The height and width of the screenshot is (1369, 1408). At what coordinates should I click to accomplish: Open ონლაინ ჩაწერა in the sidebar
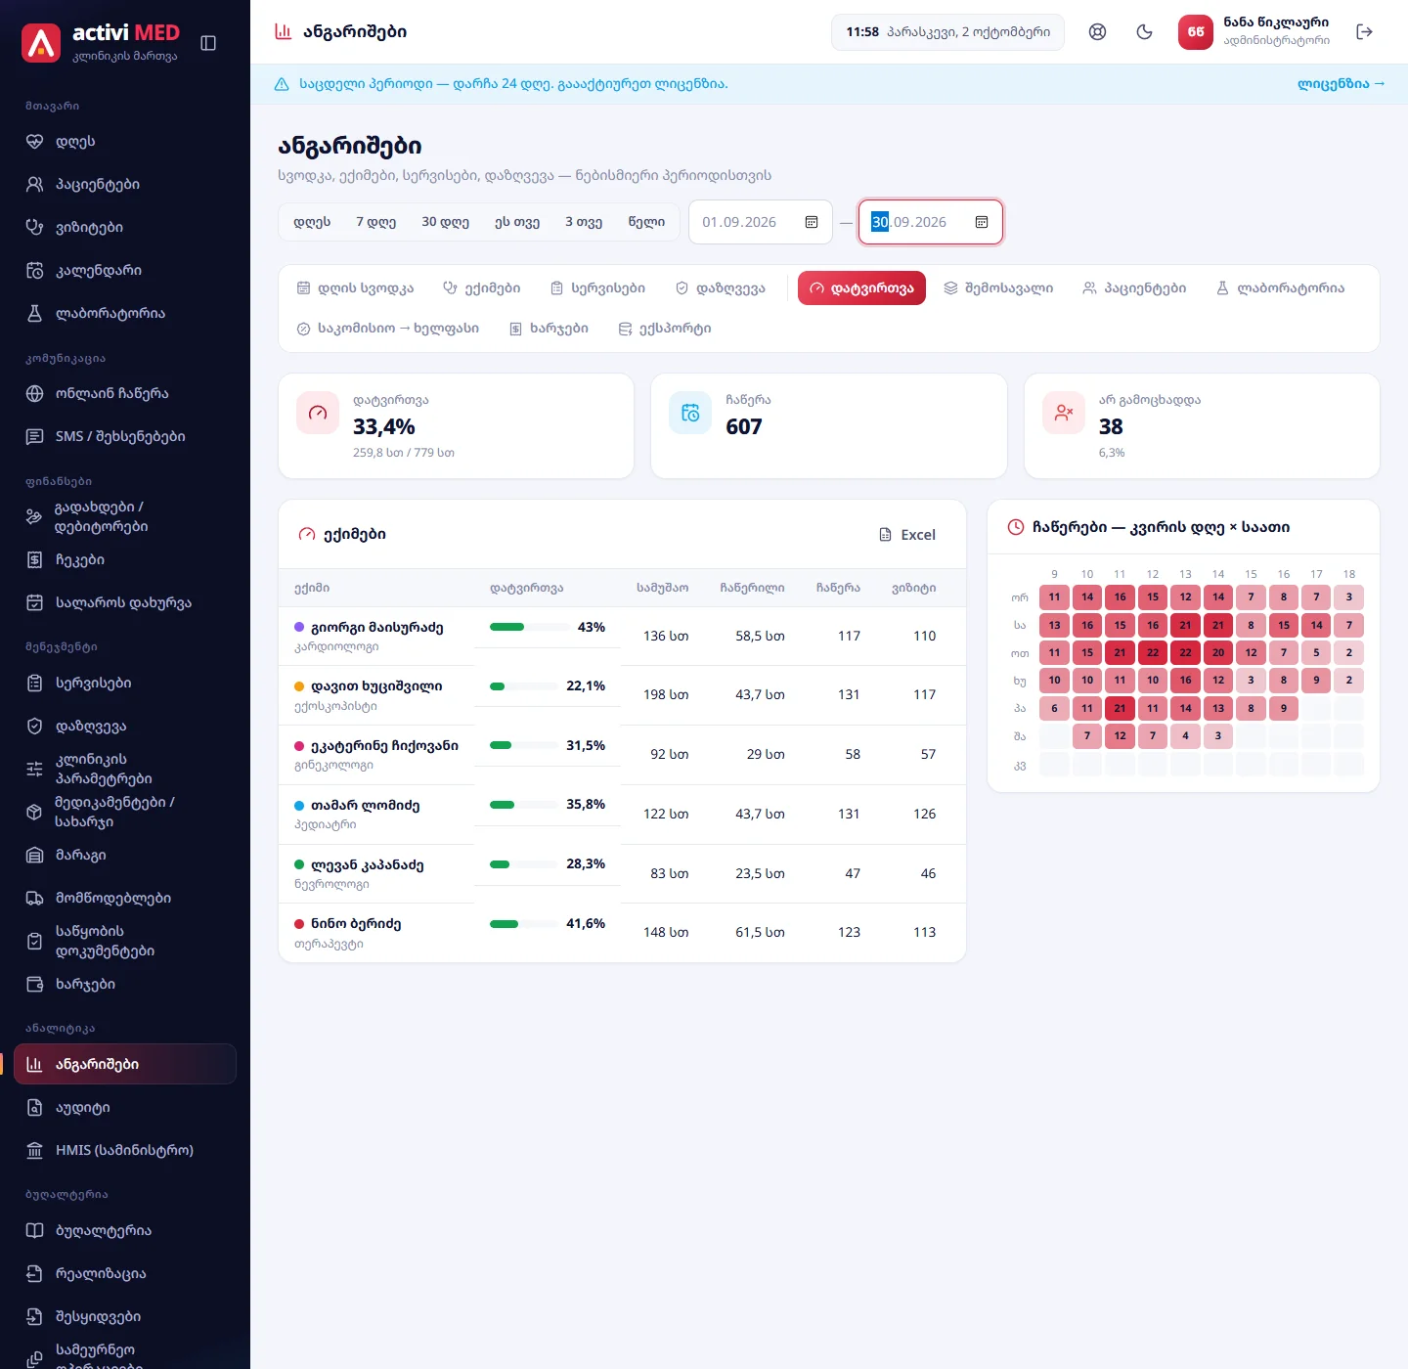click(125, 394)
